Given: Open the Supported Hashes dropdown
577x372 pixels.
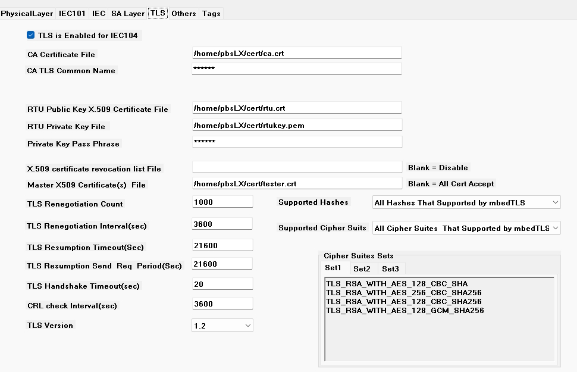Looking at the screenshot, I should point(465,202).
